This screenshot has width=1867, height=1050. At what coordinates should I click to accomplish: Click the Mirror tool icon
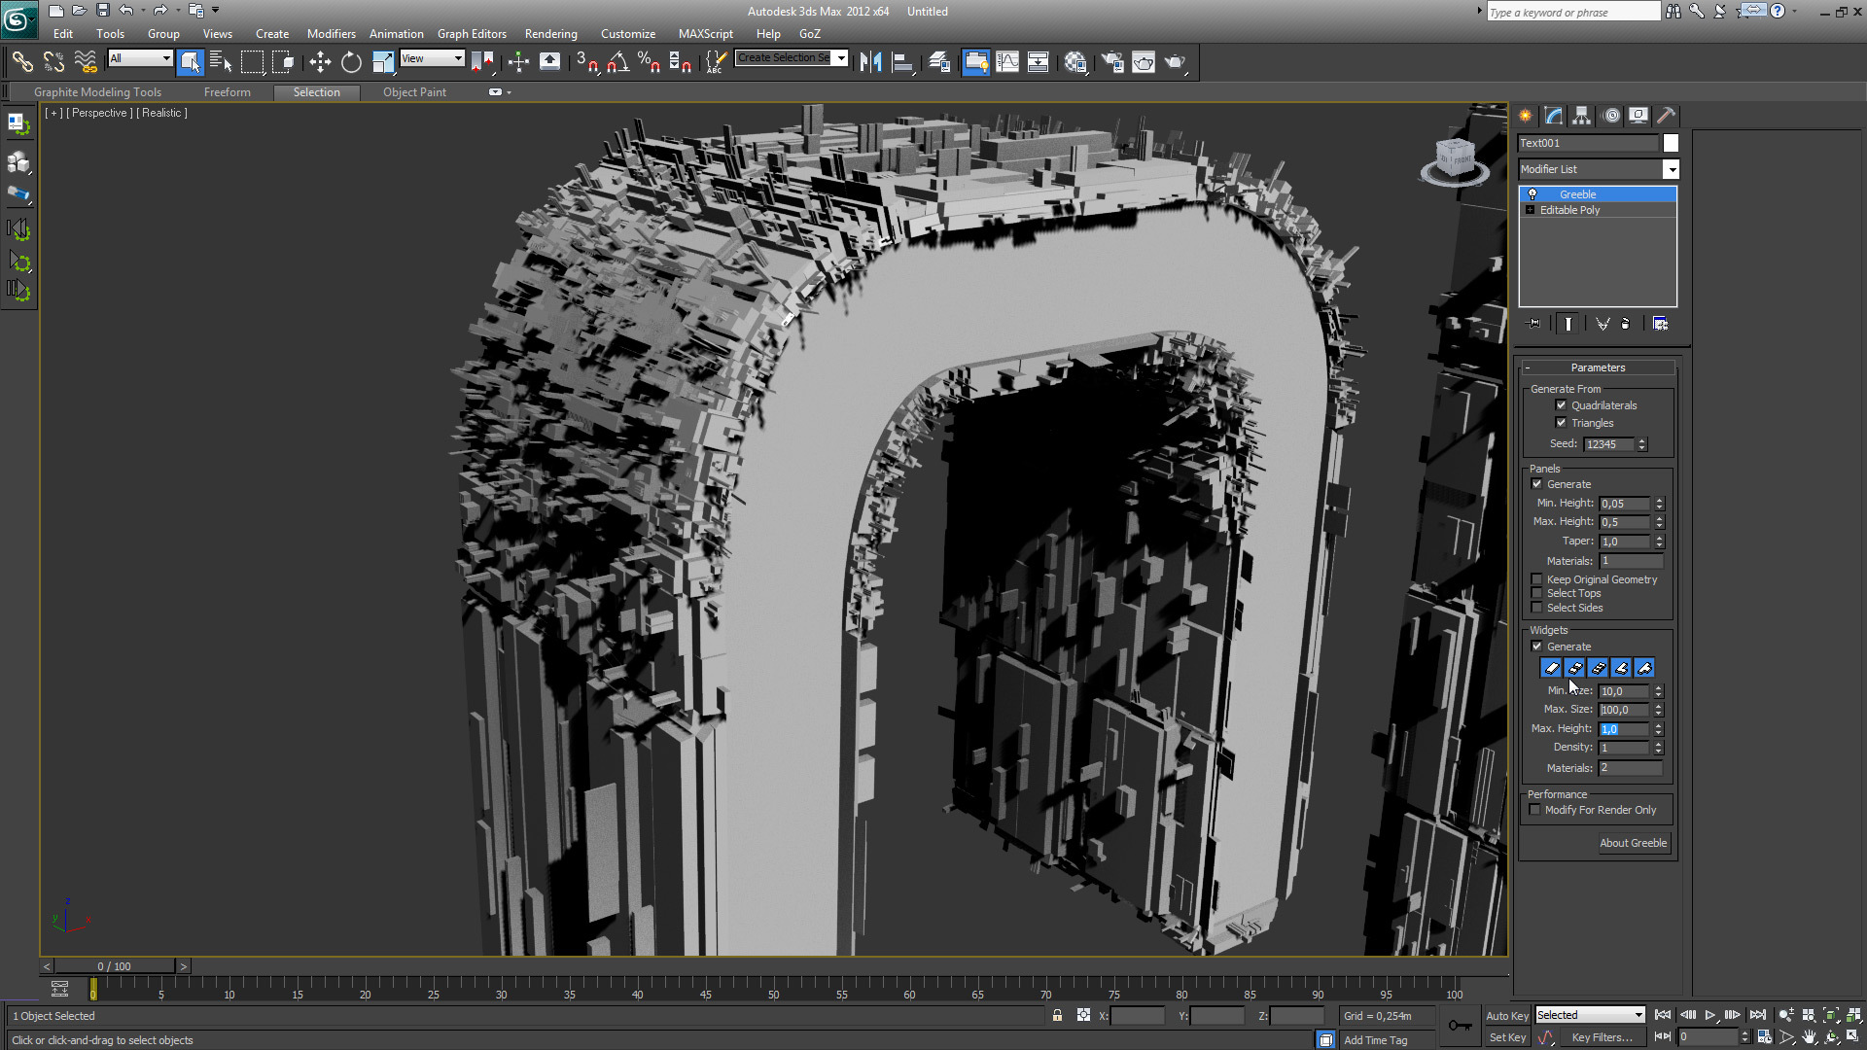click(871, 62)
